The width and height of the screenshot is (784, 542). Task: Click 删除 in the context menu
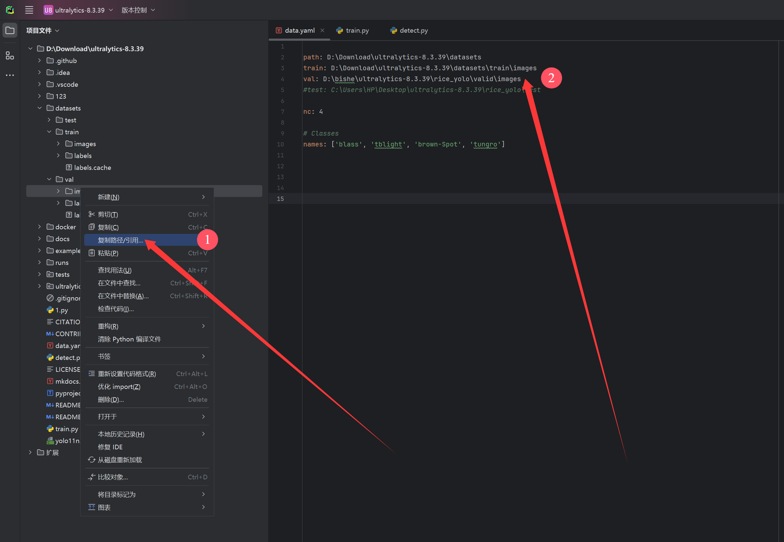(x=111, y=400)
